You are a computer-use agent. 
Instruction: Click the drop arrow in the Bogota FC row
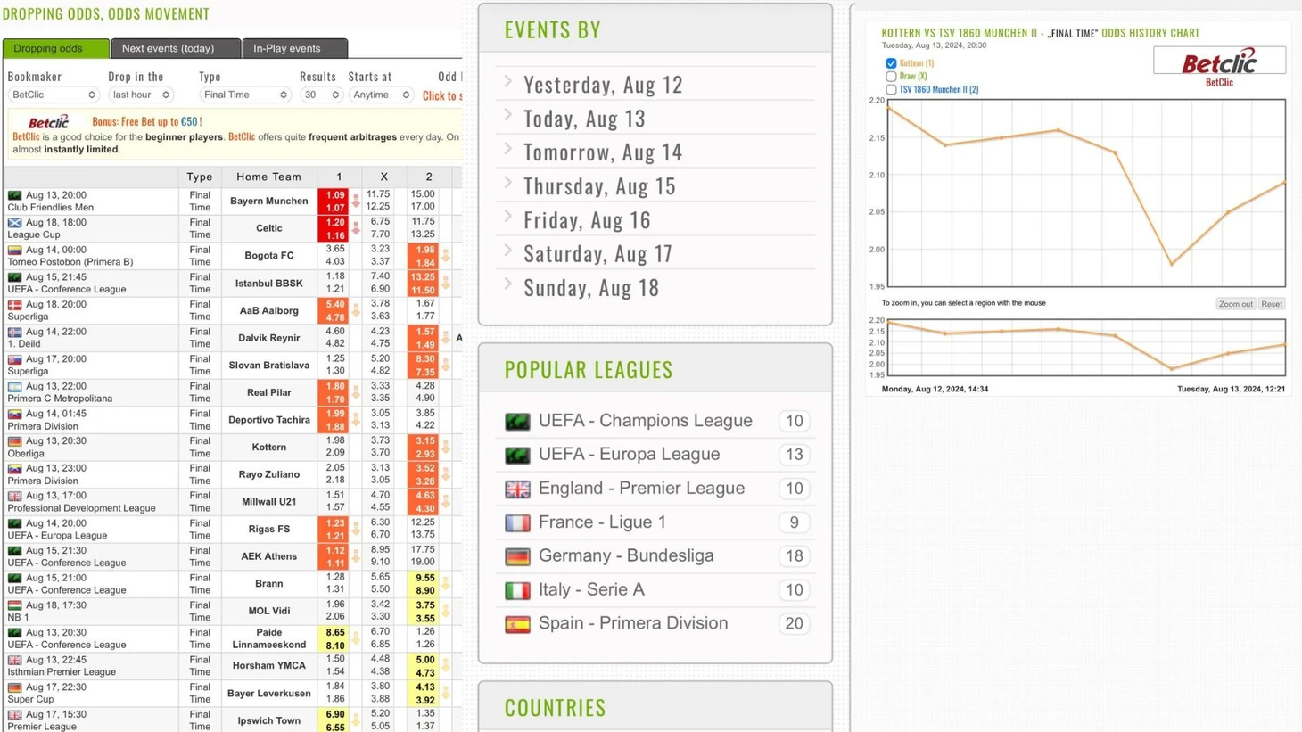click(446, 256)
